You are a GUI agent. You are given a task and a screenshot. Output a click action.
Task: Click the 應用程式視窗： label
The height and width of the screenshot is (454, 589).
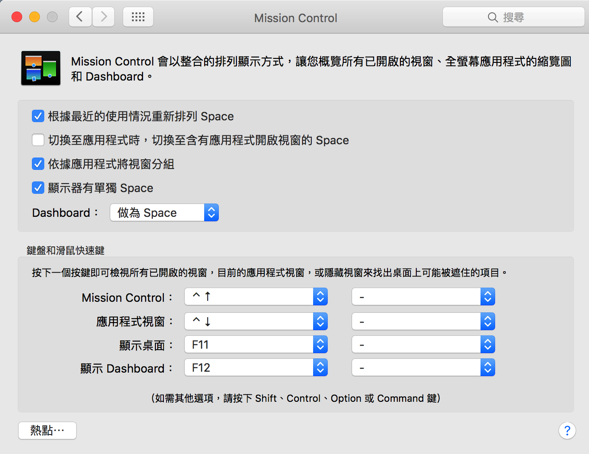135,322
